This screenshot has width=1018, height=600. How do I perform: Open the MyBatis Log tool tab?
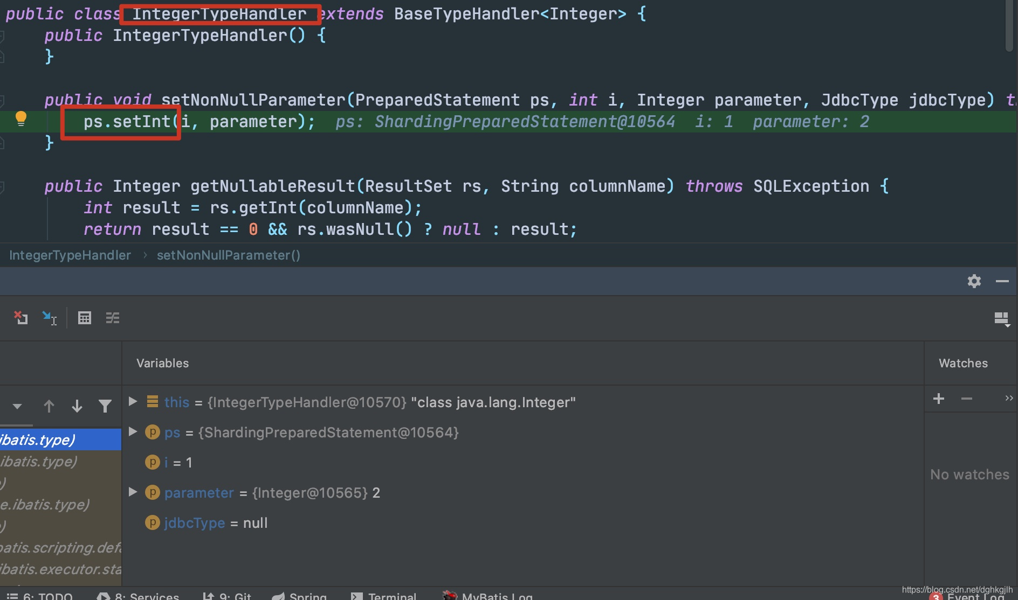[487, 596]
